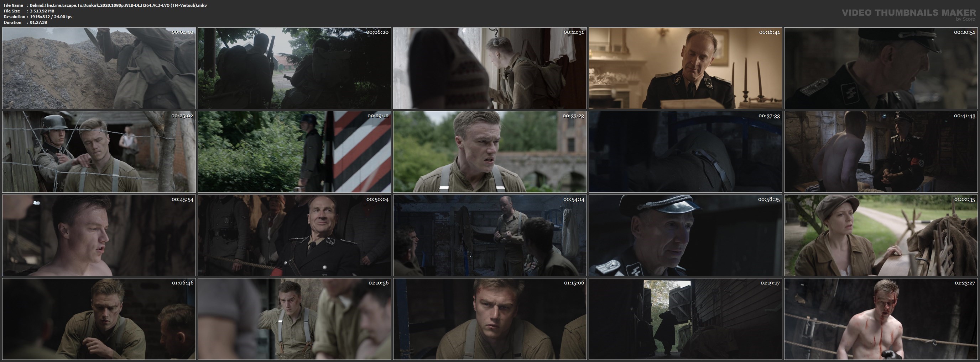The width and height of the screenshot is (980, 362).
Task: Select the thumbnail at 00:20:51
Action: [x=881, y=68]
